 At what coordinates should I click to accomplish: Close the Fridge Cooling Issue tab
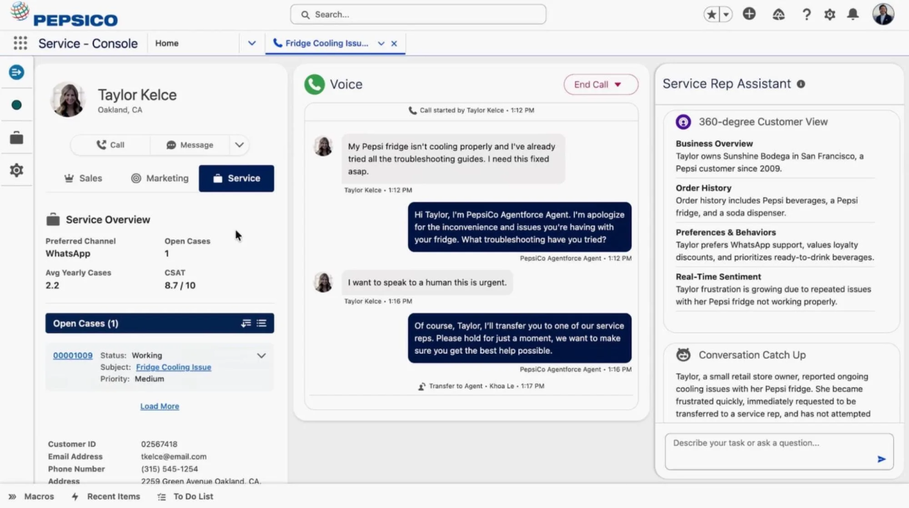point(394,43)
